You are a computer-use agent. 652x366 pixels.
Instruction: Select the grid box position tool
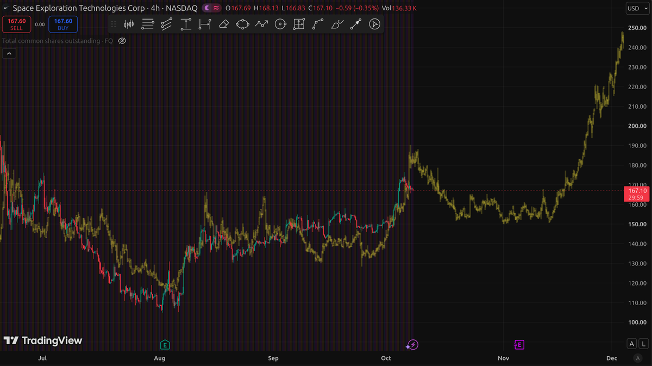point(299,24)
